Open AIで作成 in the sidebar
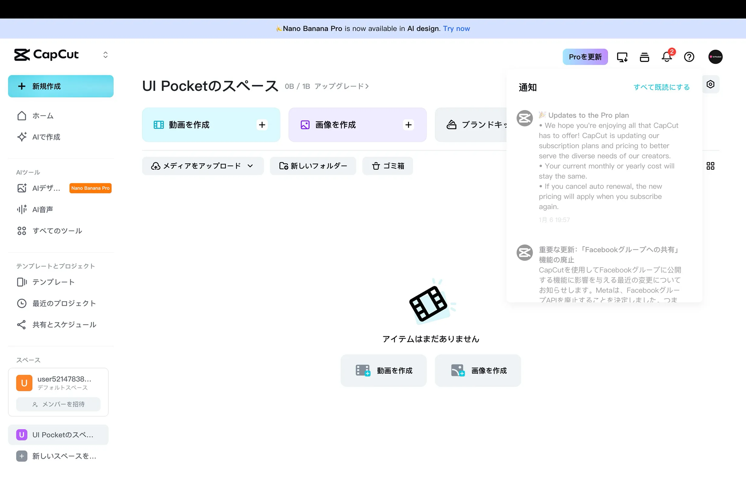 (61, 137)
